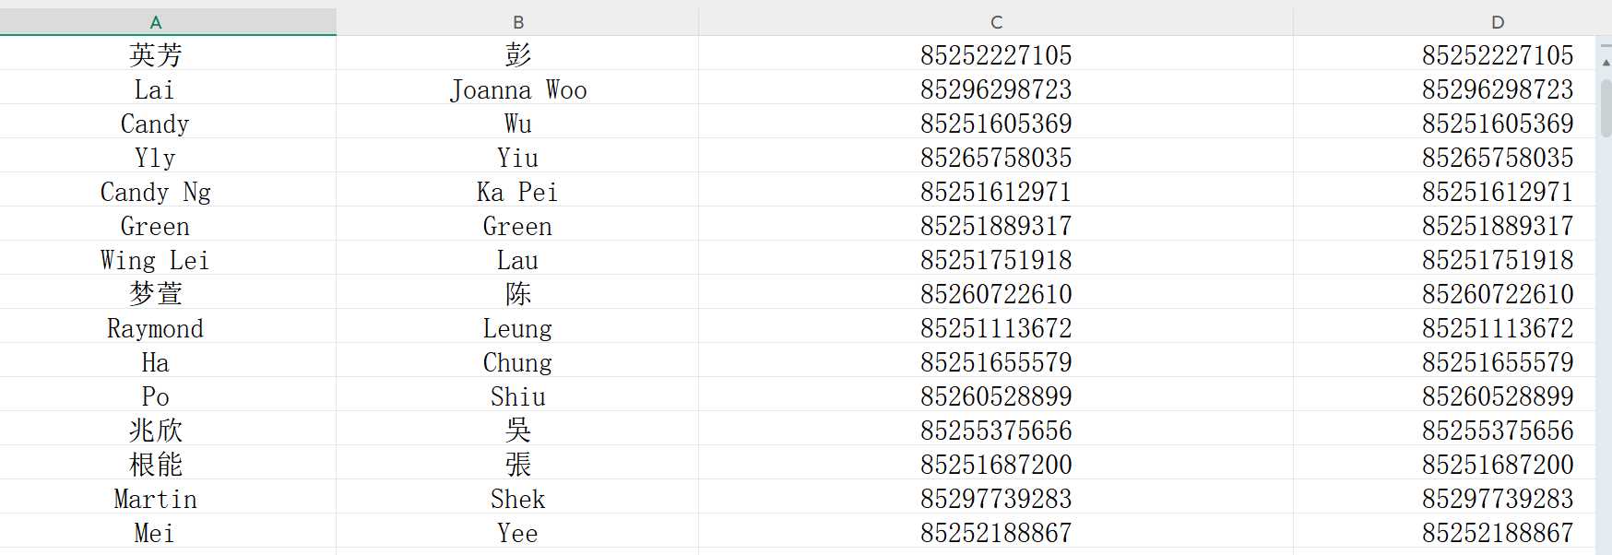This screenshot has width=1612, height=555.
Task: Select column B header
Action: (517, 22)
